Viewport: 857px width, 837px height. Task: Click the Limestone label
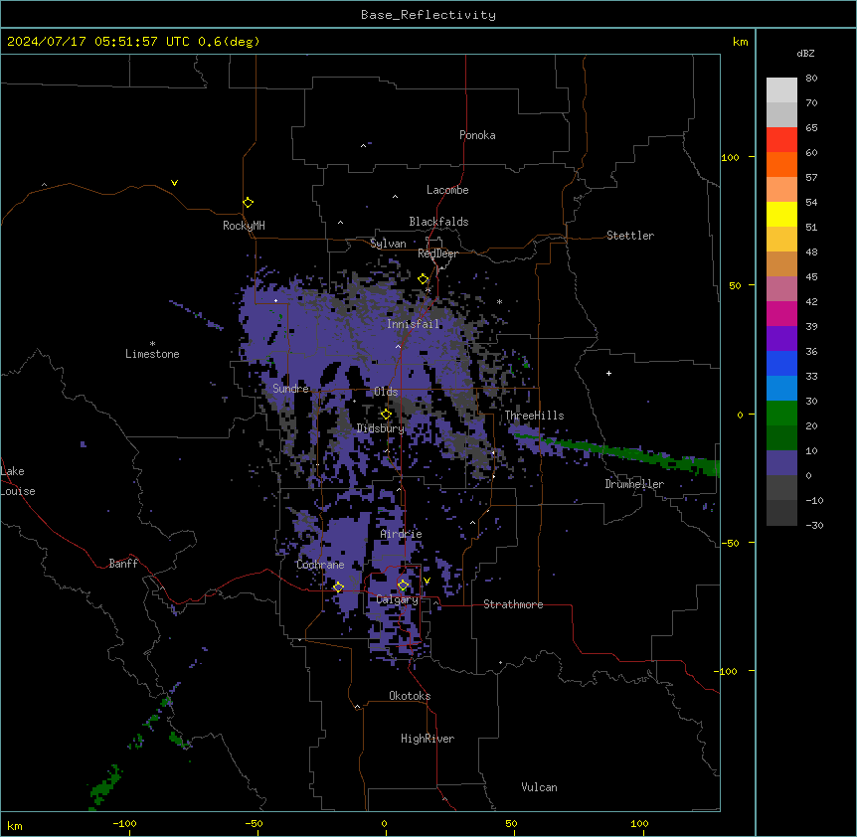[x=152, y=354]
